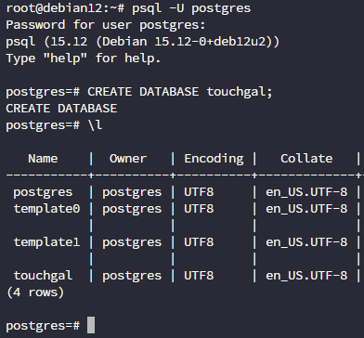Viewport: 364px width, 338px height.
Task: Select the 'template1' database name
Action: (46, 242)
